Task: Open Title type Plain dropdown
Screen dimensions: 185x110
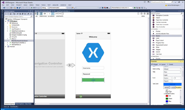Action: pos(172,72)
